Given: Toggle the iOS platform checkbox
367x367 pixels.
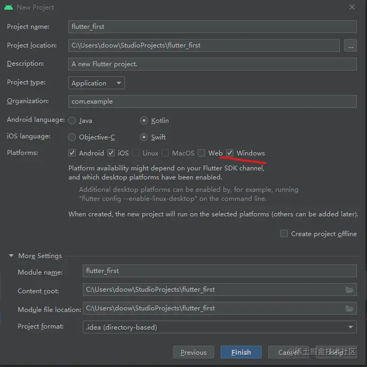Looking at the screenshot, I should [x=111, y=153].
